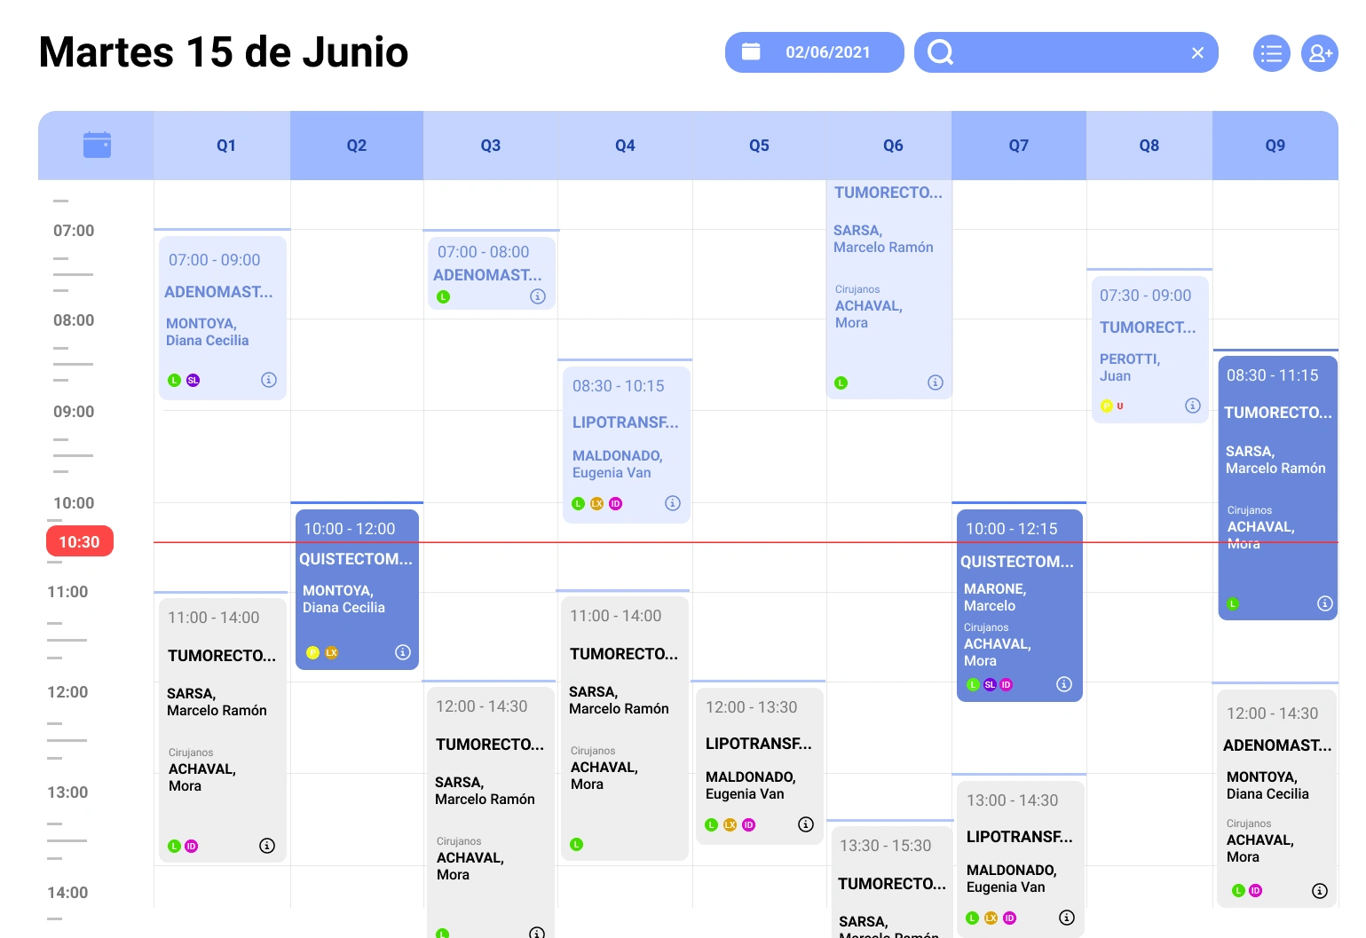Click magenta ID badge on Q7 10:00 - 12:15 card
This screenshot has height=938, width=1366.
[x=1007, y=684]
